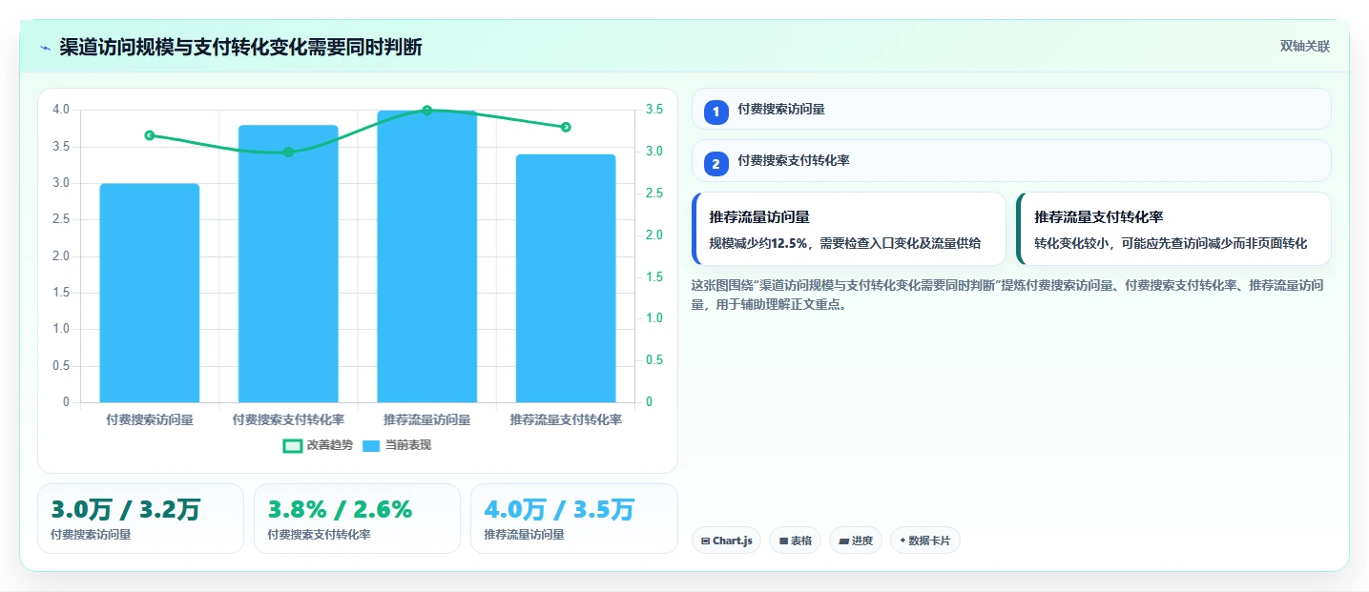The image size is (1369, 592).
Task: Click the number 1 badge for 付费搜索访问量
Action: (716, 112)
